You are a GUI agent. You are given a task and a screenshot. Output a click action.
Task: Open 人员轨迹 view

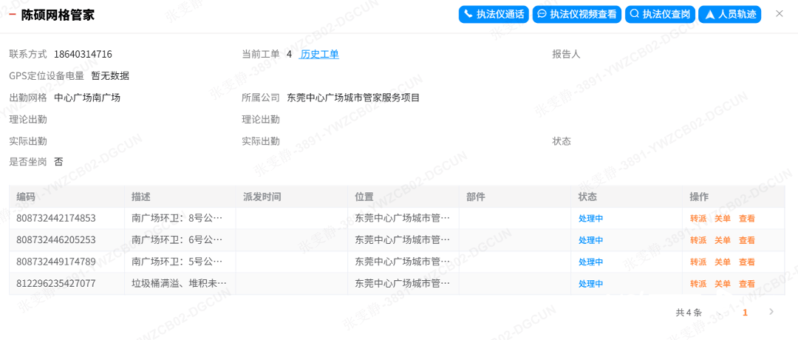pyautogui.click(x=730, y=14)
